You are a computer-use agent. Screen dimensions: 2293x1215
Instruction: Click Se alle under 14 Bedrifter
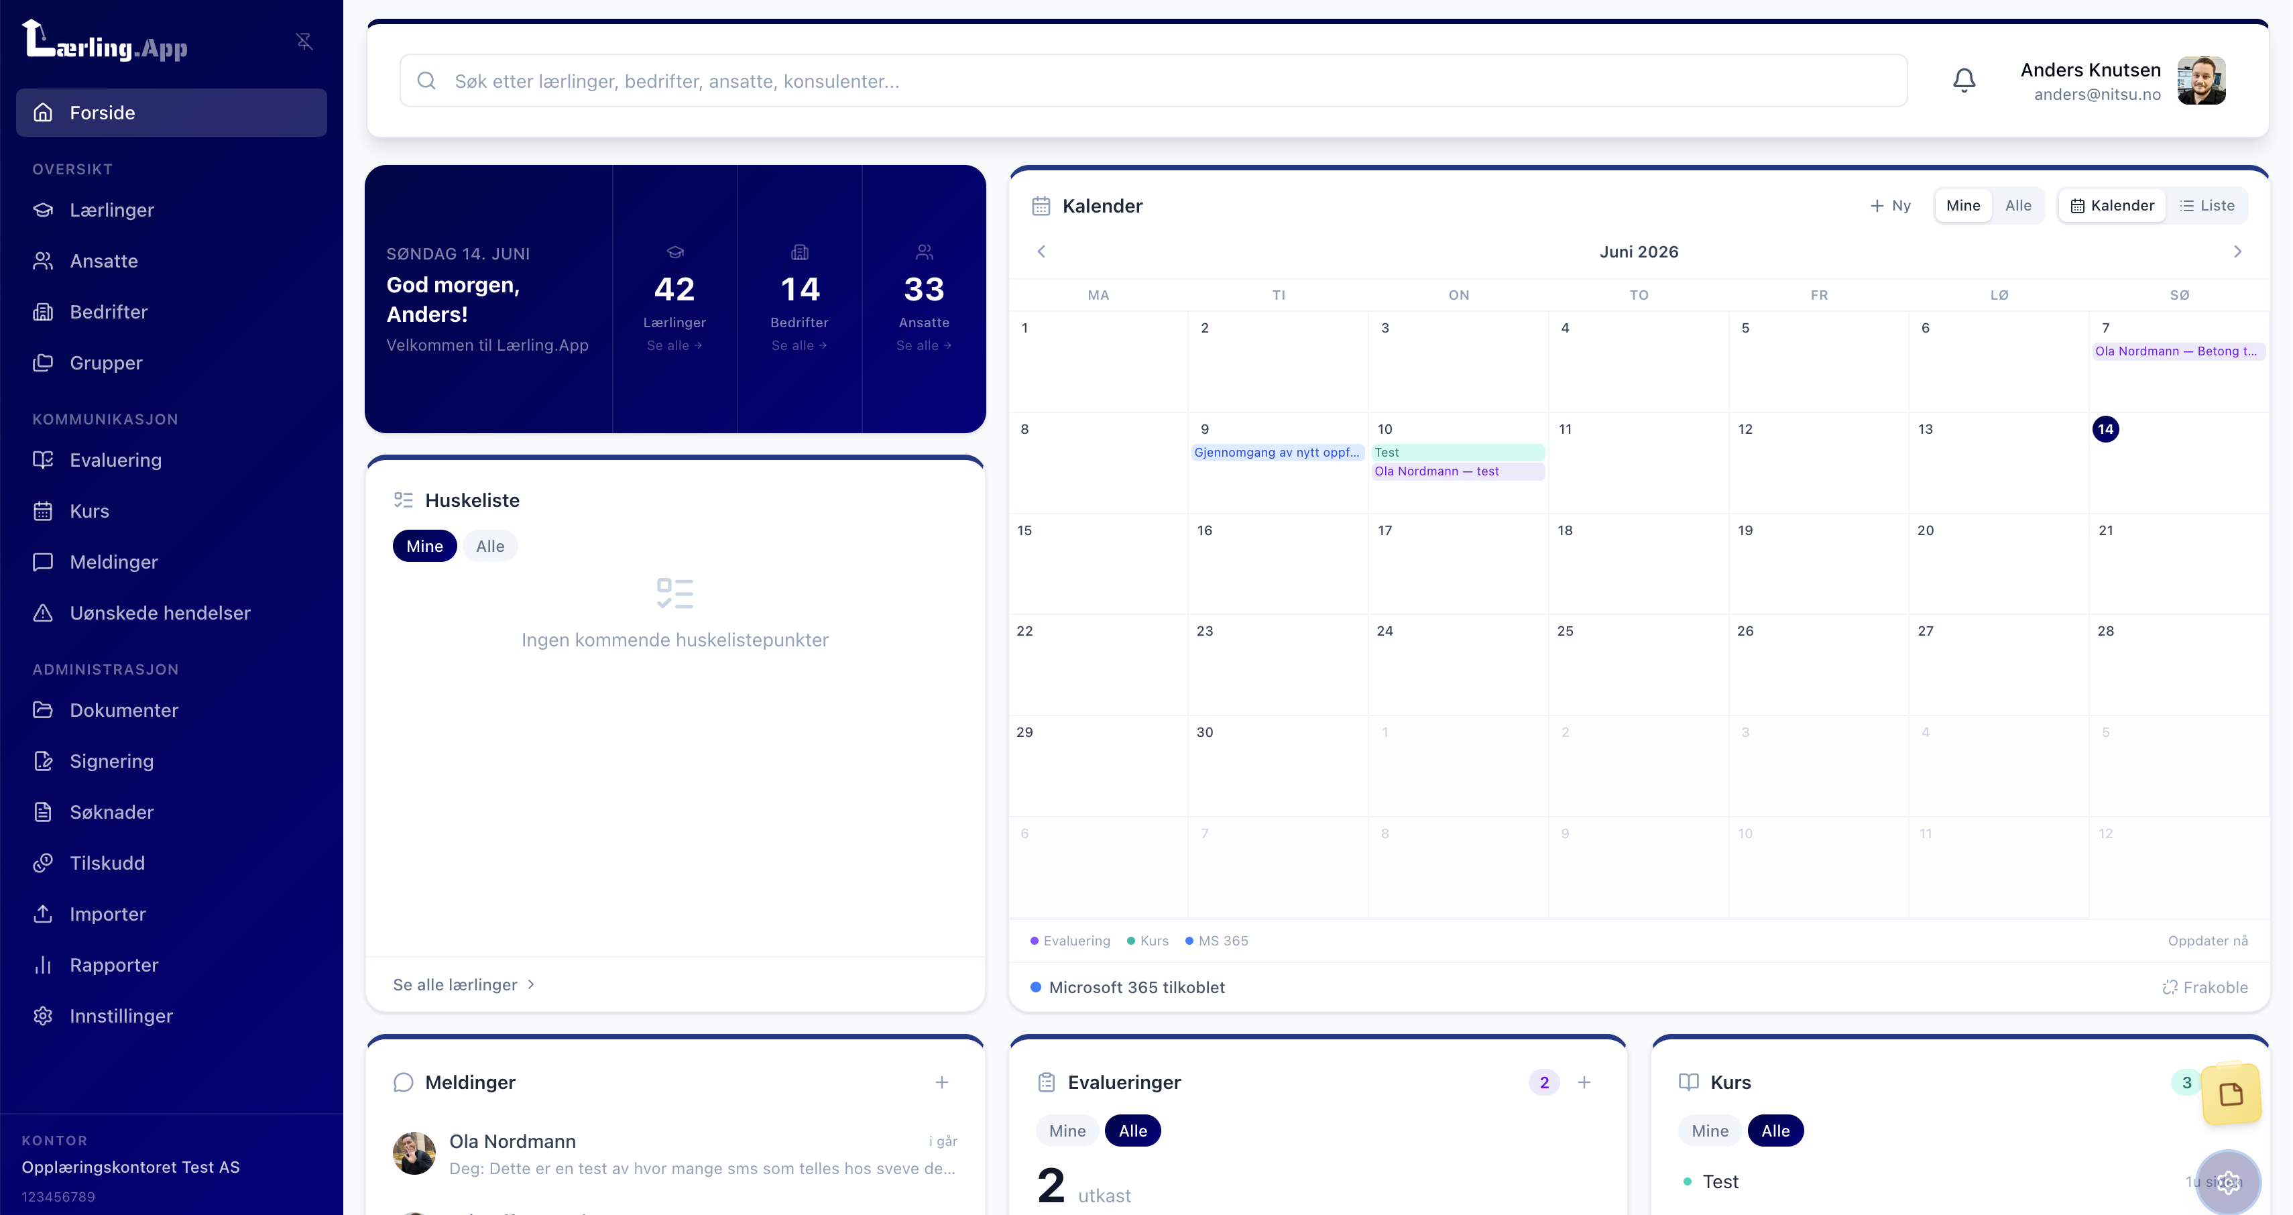[x=799, y=345]
